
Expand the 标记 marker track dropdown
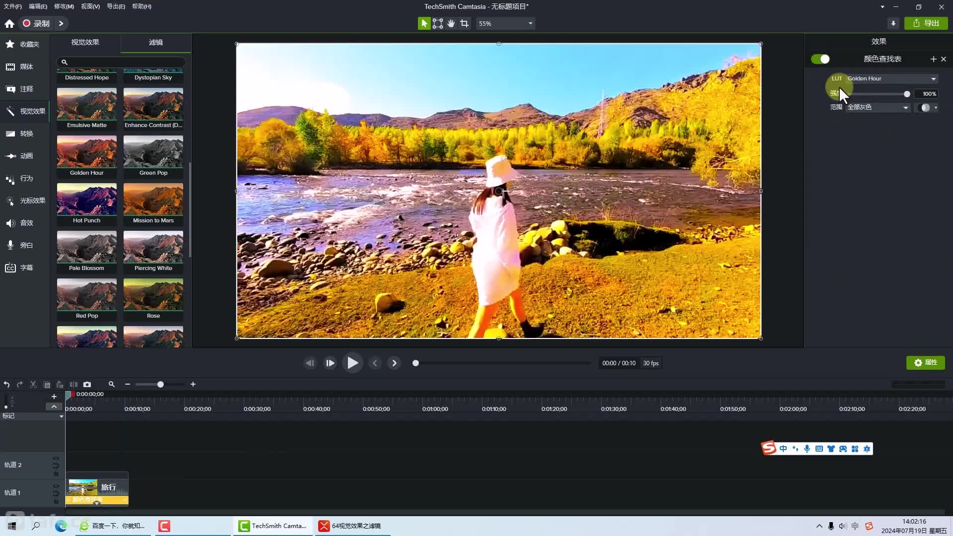click(61, 416)
